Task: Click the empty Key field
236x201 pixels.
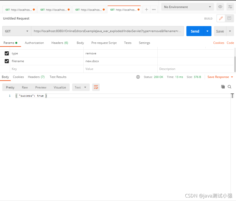Action: click(x=47, y=69)
